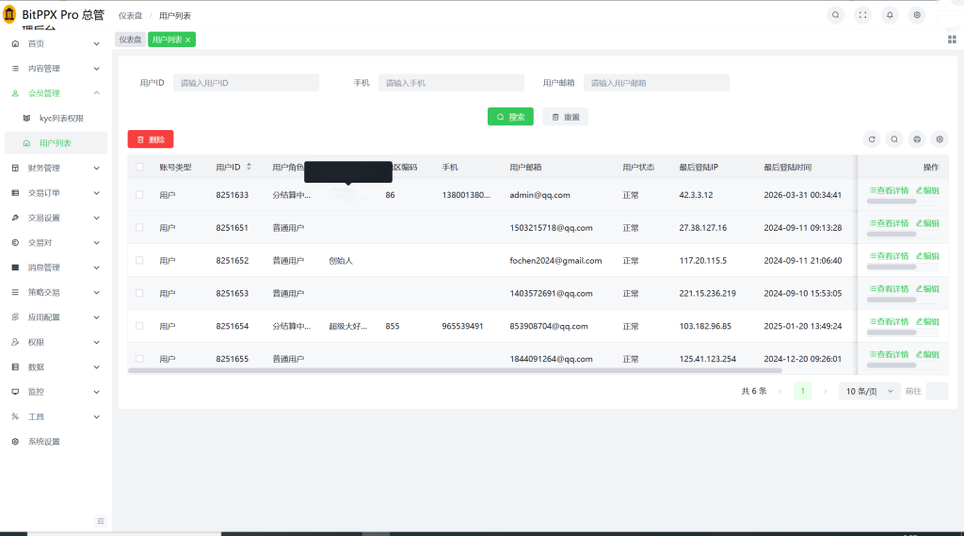Focus the 用户邮箱 input field
The image size is (964, 536).
656,83
